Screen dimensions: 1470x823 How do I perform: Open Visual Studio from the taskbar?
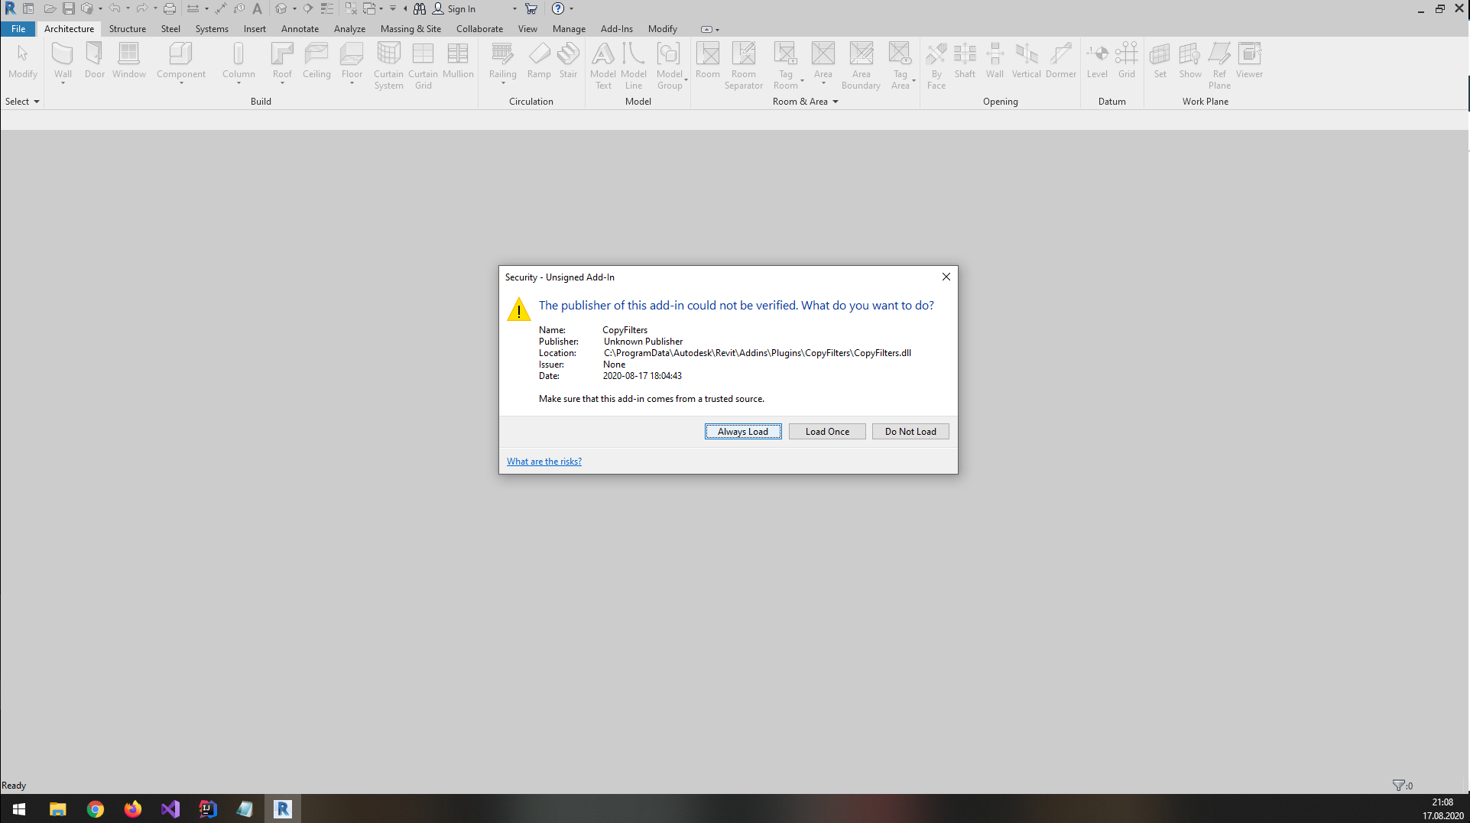170,808
